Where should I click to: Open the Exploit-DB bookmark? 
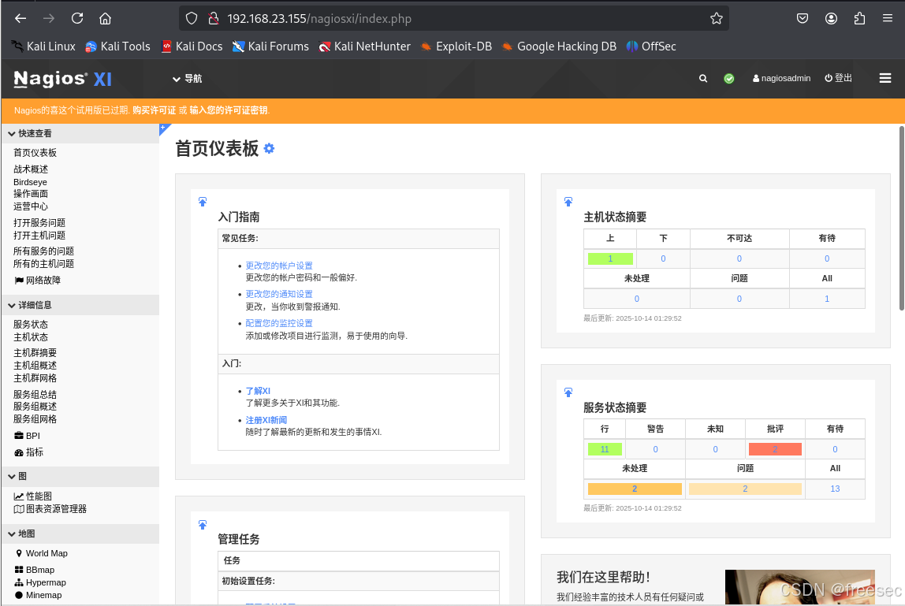tap(456, 46)
